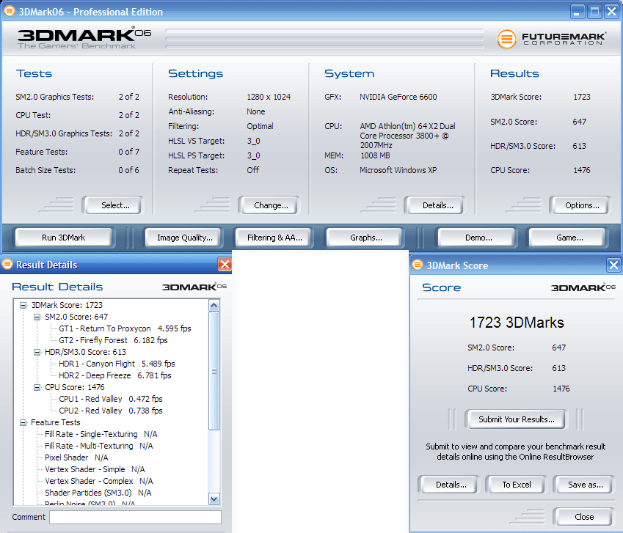This screenshot has width=623, height=533.
Task: Click the result tree vertical scrollbar thumb
Action: coord(214,371)
